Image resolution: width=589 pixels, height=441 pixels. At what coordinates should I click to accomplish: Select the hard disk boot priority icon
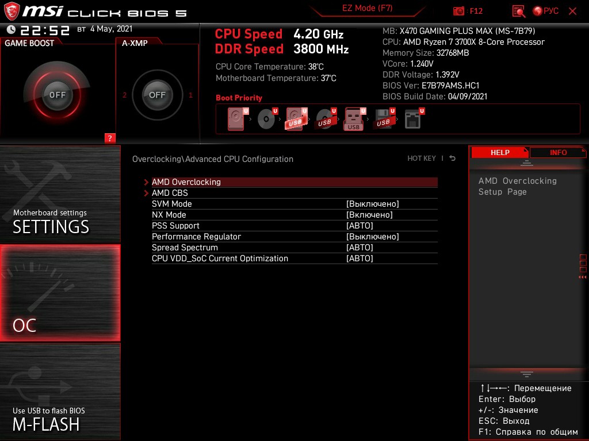pos(238,119)
